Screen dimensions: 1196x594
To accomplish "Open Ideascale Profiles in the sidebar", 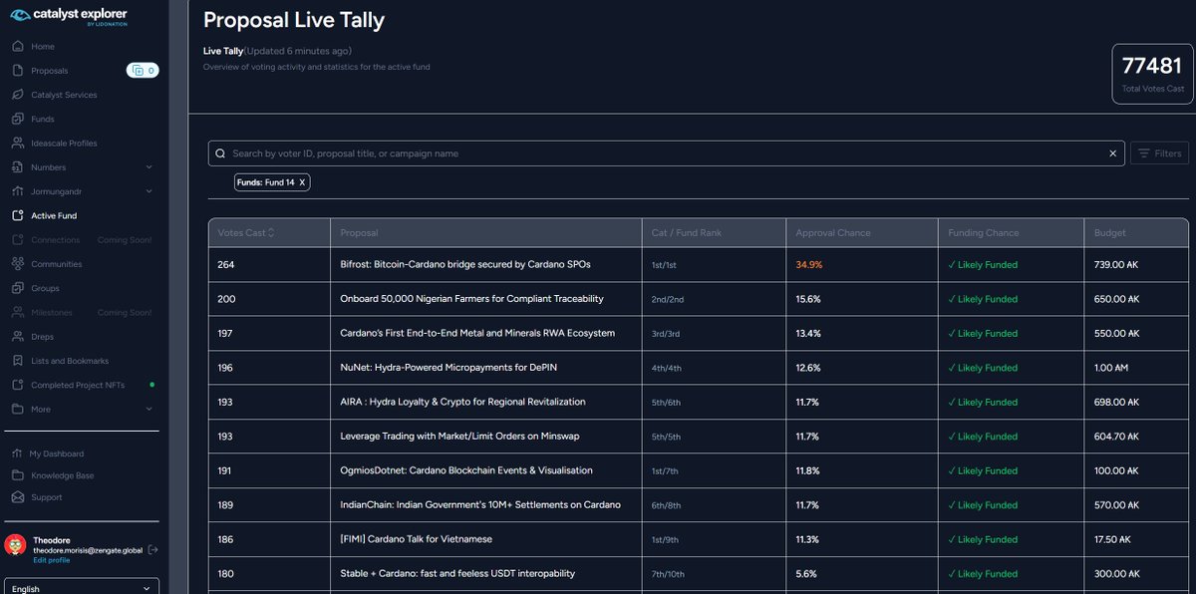I will pyautogui.click(x=64, y=144).
